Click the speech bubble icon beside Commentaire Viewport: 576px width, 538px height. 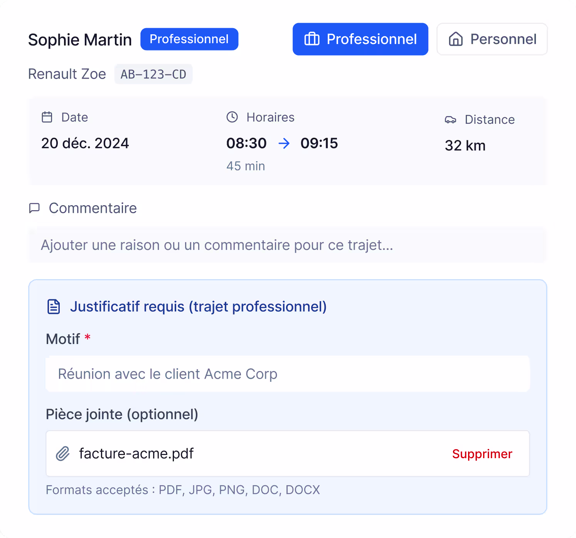pyautogui.click(x=34, y=208)
